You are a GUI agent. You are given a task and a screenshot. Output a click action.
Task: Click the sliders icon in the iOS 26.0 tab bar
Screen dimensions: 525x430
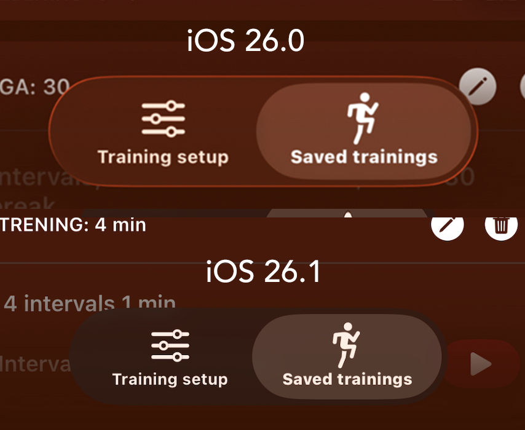163,119
